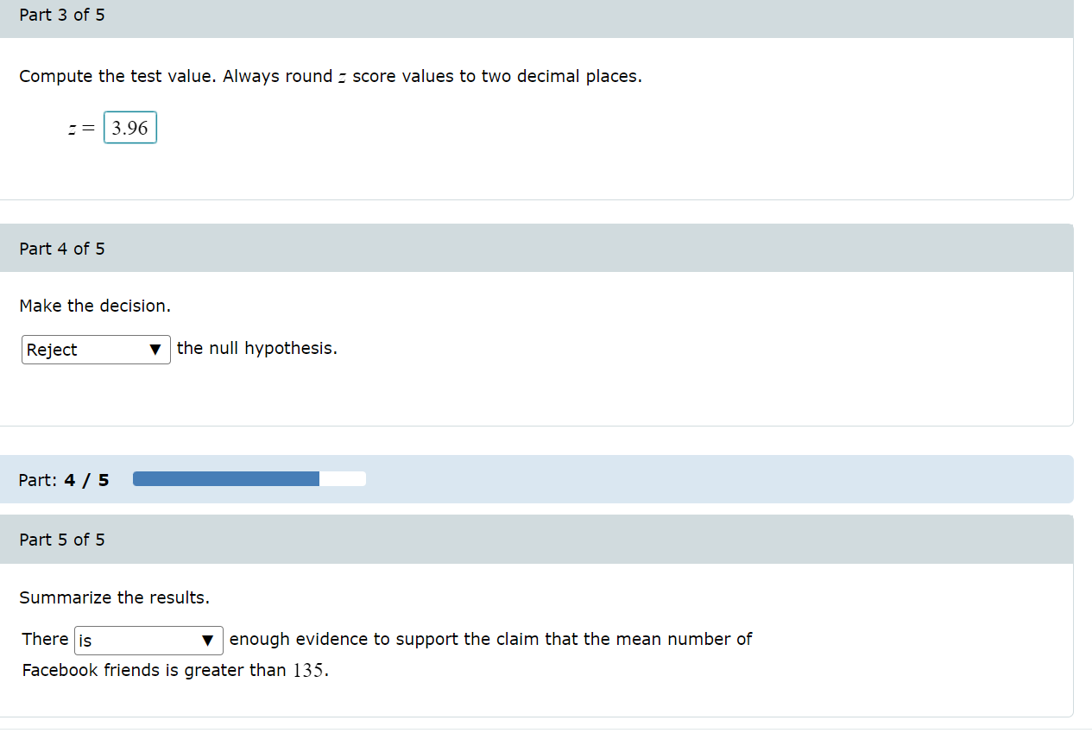Click the evidence dropdown in the summary
1092x733 pixels.
coord(147,641)
